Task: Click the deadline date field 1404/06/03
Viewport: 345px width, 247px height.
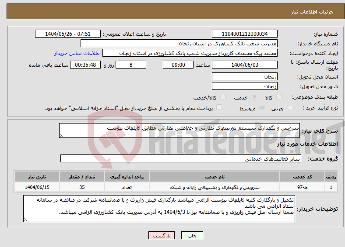Action: (244, 65)
